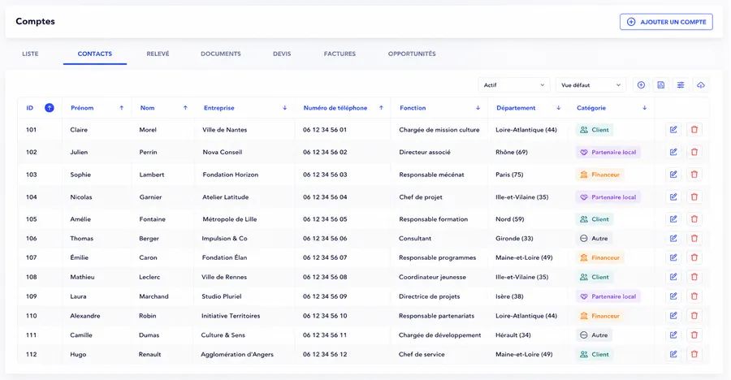The image size is (731, 380).
Task: Sort by Prénom column arrow
Action: coord(122,108)
